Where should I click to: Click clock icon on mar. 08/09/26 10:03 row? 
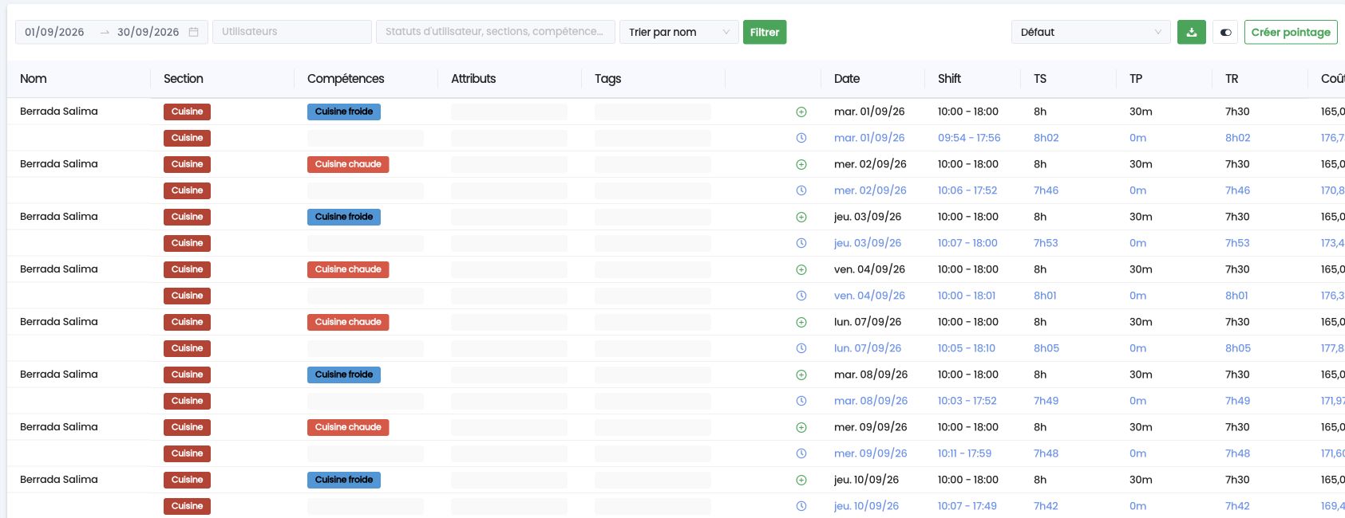(x=801, y=402)
